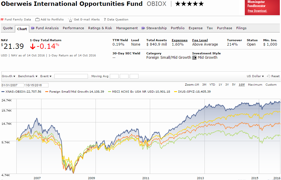This screenshot has width=281, height=180.
Task: Click the Add to Portfolio briefcase icon
Action: 37,20
